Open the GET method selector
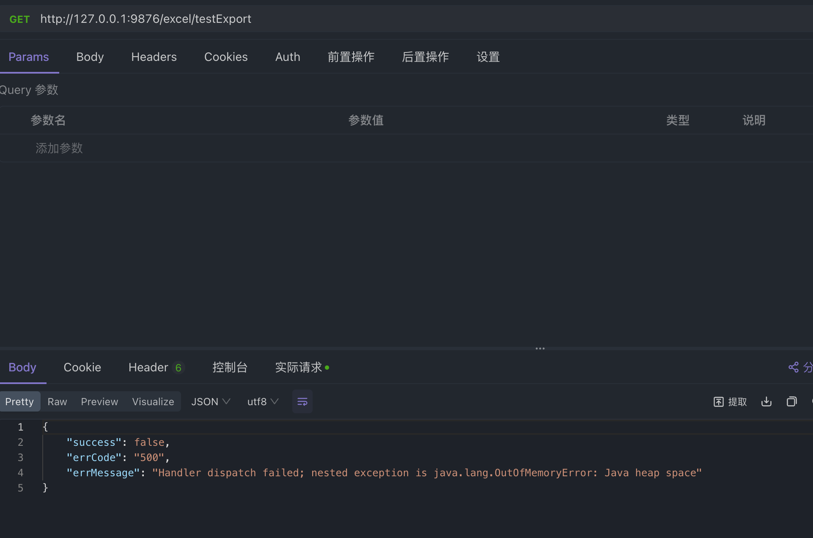813x538 pixels. [19, 19]
